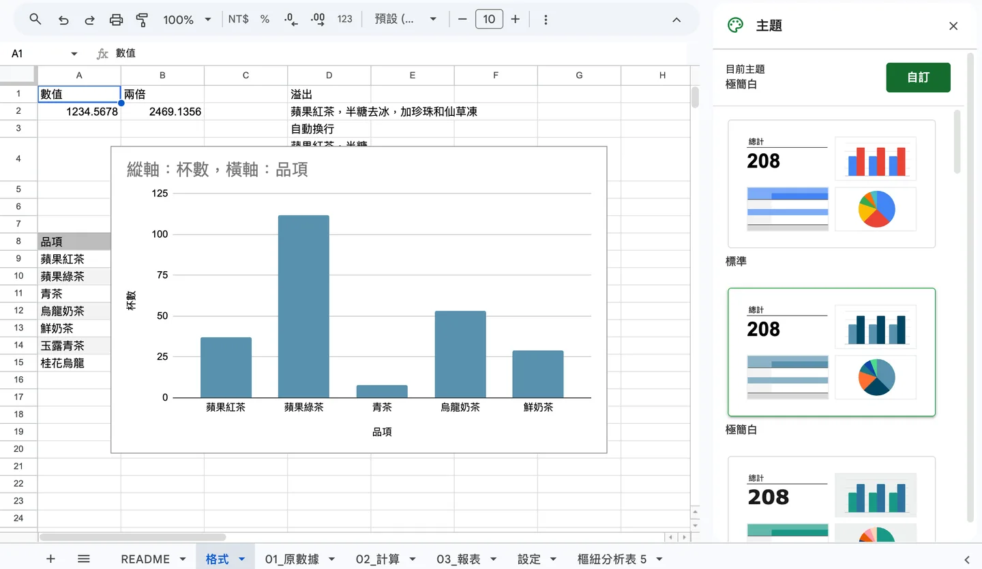982x569 pixels.
Task: Open the README tab dropdown arrow
Action: [x=183, y=559]
